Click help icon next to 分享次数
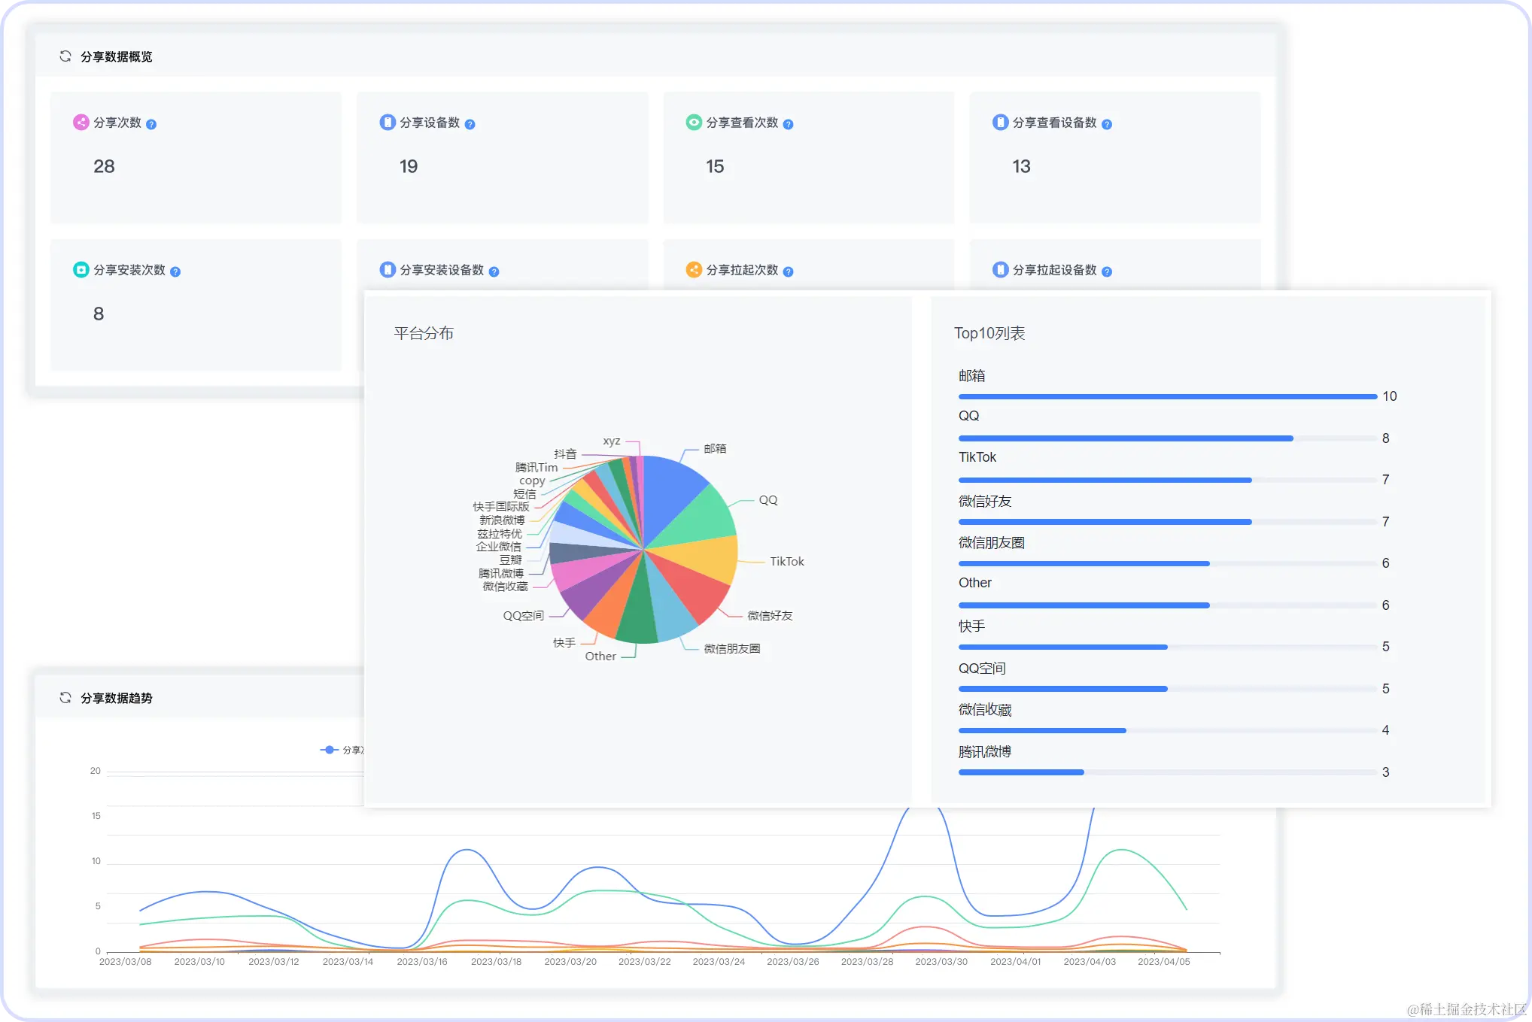The image size is (1532, 1022). pyautogui.click(x=151, y=124)
